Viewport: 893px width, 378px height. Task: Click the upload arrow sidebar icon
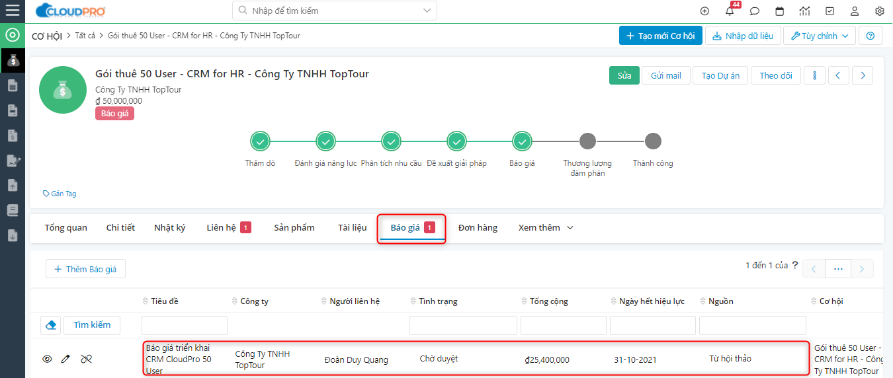(13, 186)
